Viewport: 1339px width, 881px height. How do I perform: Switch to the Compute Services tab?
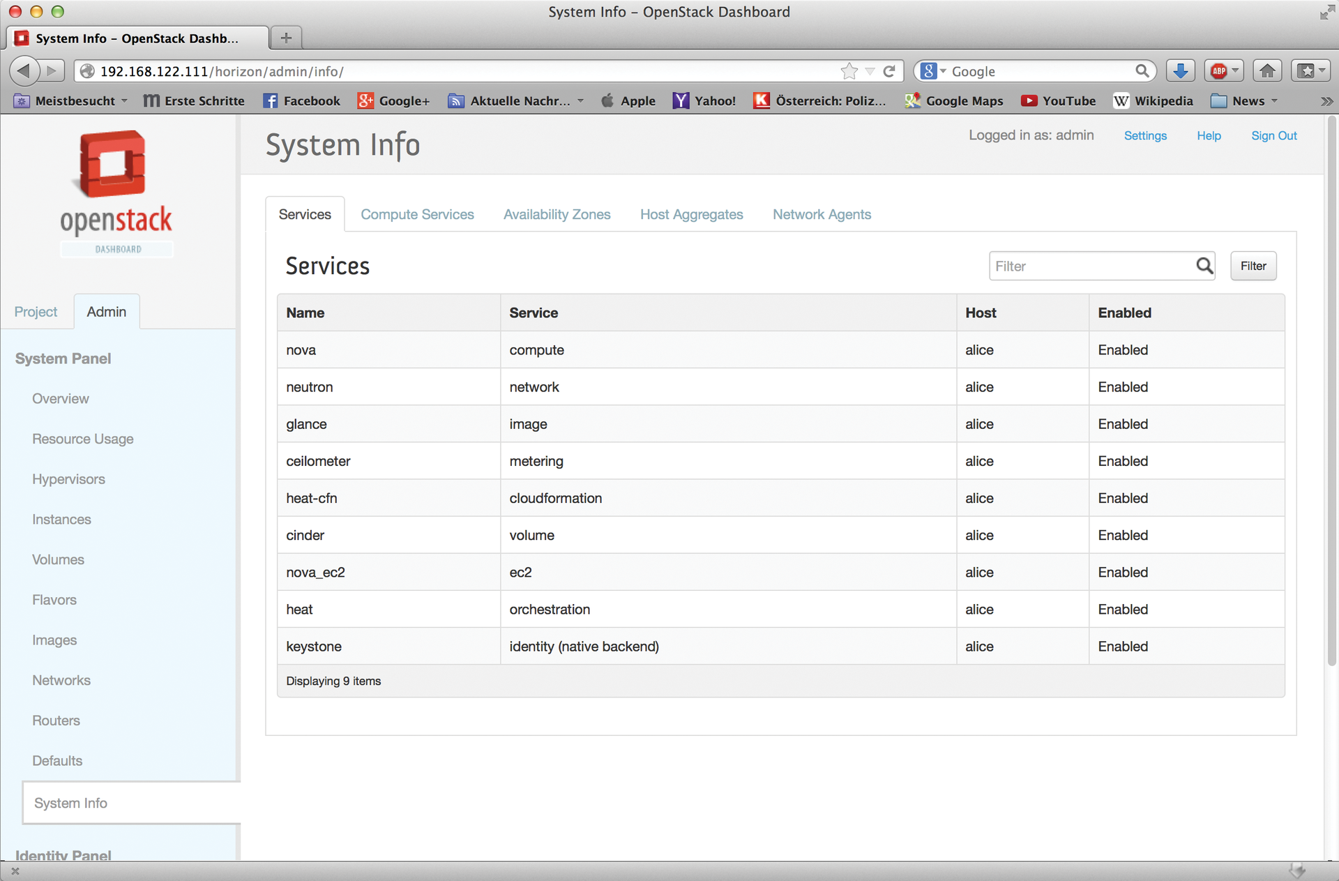tap(417, 214)
